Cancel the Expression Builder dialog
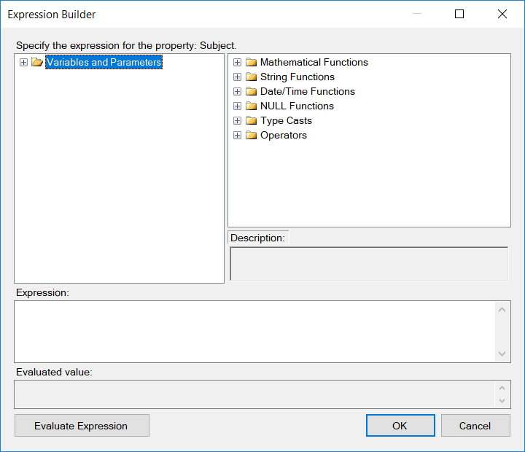The width and height of the screenshot is (525, 452). tap(475, 426)
